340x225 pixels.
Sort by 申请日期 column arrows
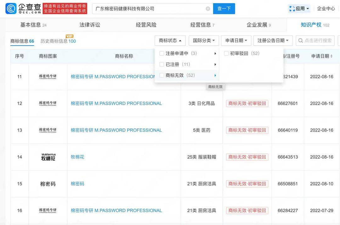tap(331, 56)
